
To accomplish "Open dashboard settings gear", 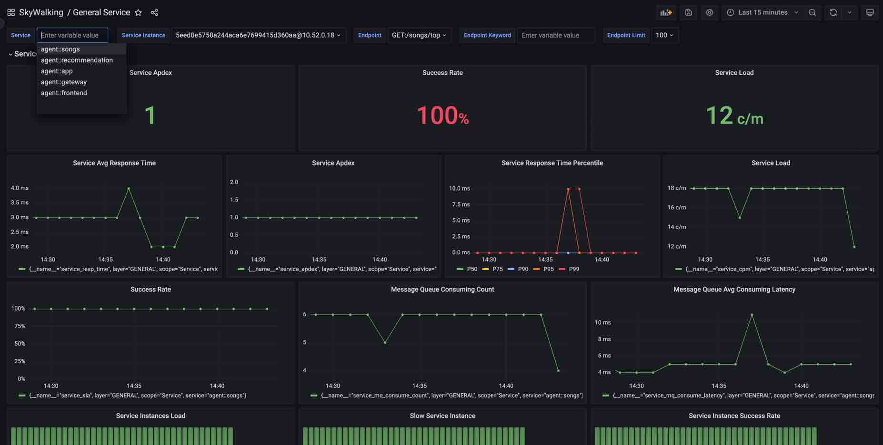I will coord(709,12).
